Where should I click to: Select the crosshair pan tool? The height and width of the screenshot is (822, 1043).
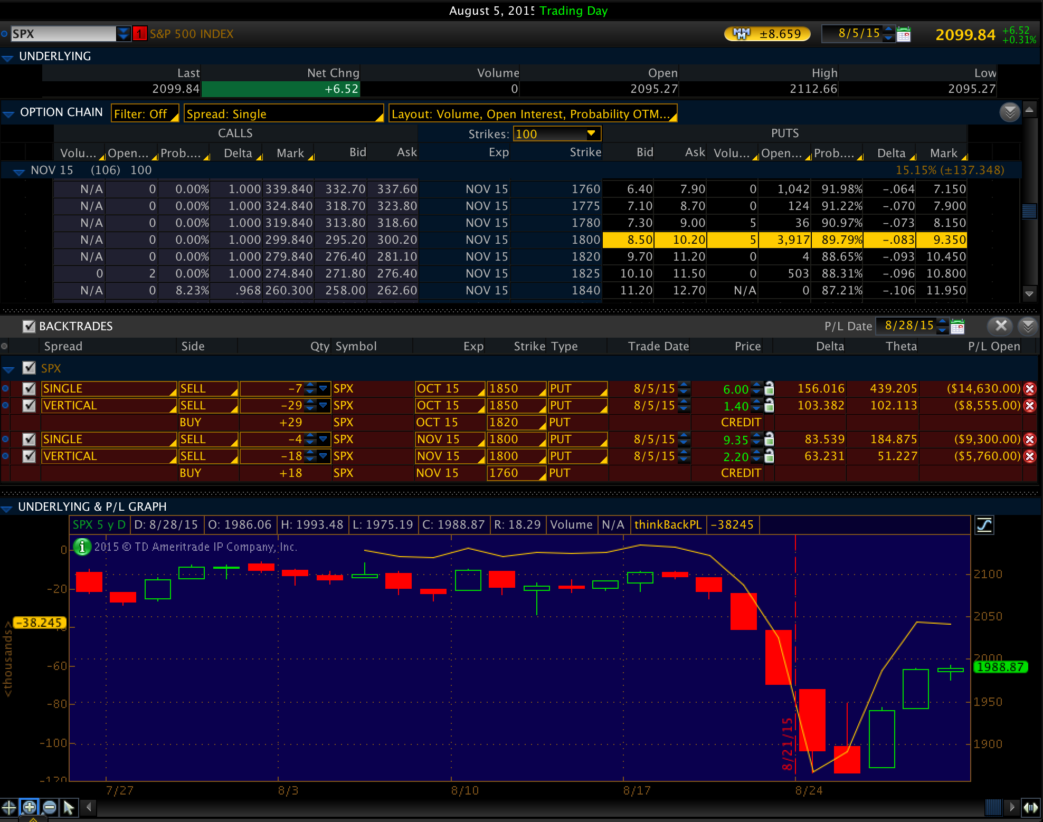[9, 807]
